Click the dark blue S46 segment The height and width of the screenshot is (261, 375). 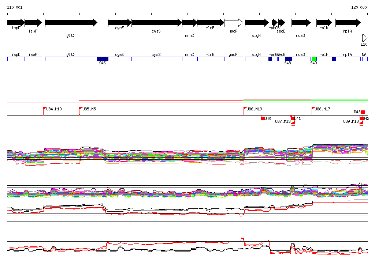[103, 59]
